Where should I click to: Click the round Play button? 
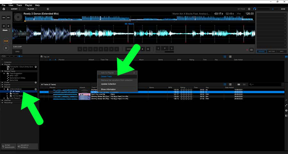[6, 48]
